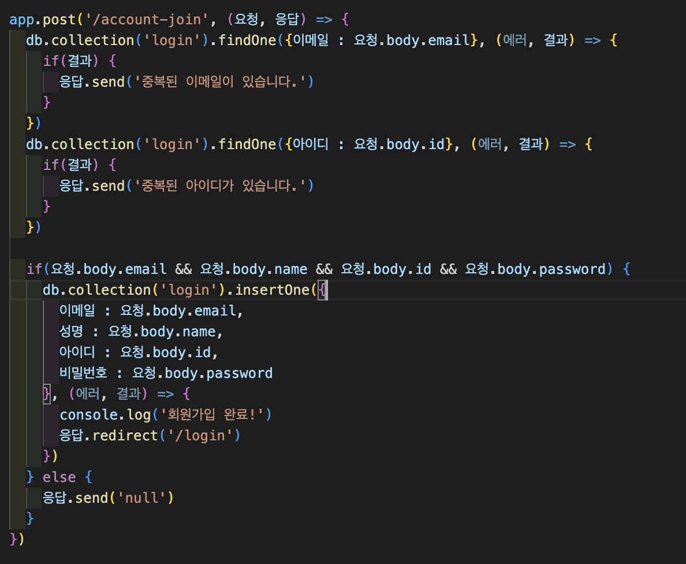Click the redirect method name
This screenshot has width=686, height=564.
click(x=125, y=435)
